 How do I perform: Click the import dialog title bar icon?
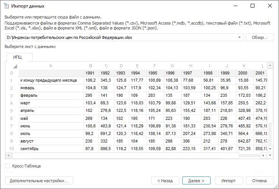(6, 6)
